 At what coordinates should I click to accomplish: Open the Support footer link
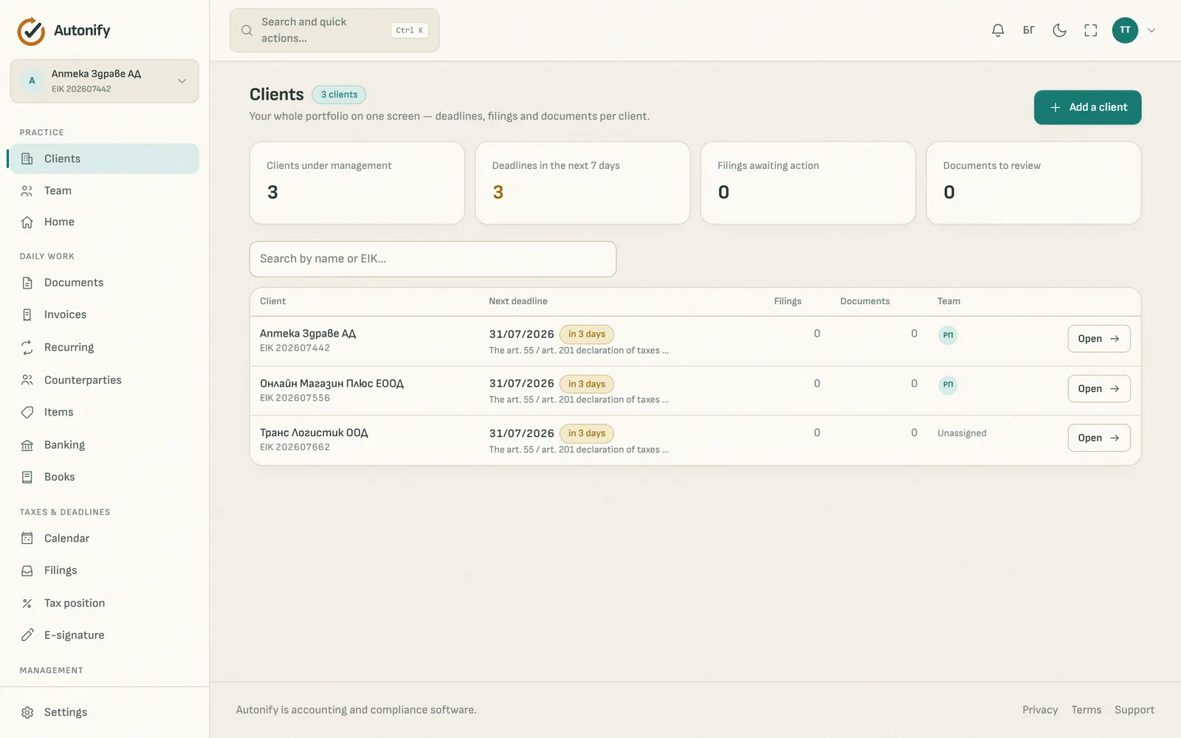[x=1134, y=710]
